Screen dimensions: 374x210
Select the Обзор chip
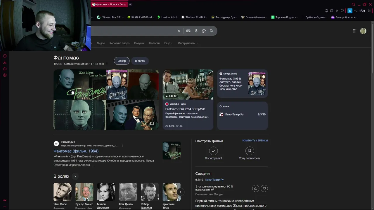[122, 61]
